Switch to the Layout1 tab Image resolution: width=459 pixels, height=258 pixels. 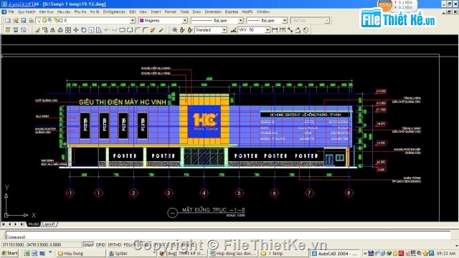(x=49, y=224)
